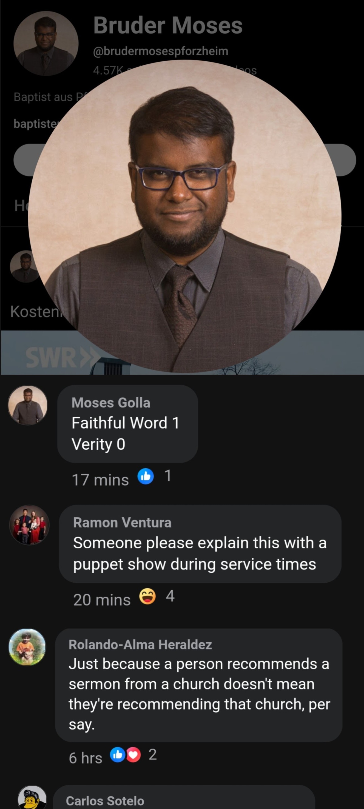Click the @brudermosespforzheim channel handle
This screenshot has height=809, width=364.
coord(161,51)
